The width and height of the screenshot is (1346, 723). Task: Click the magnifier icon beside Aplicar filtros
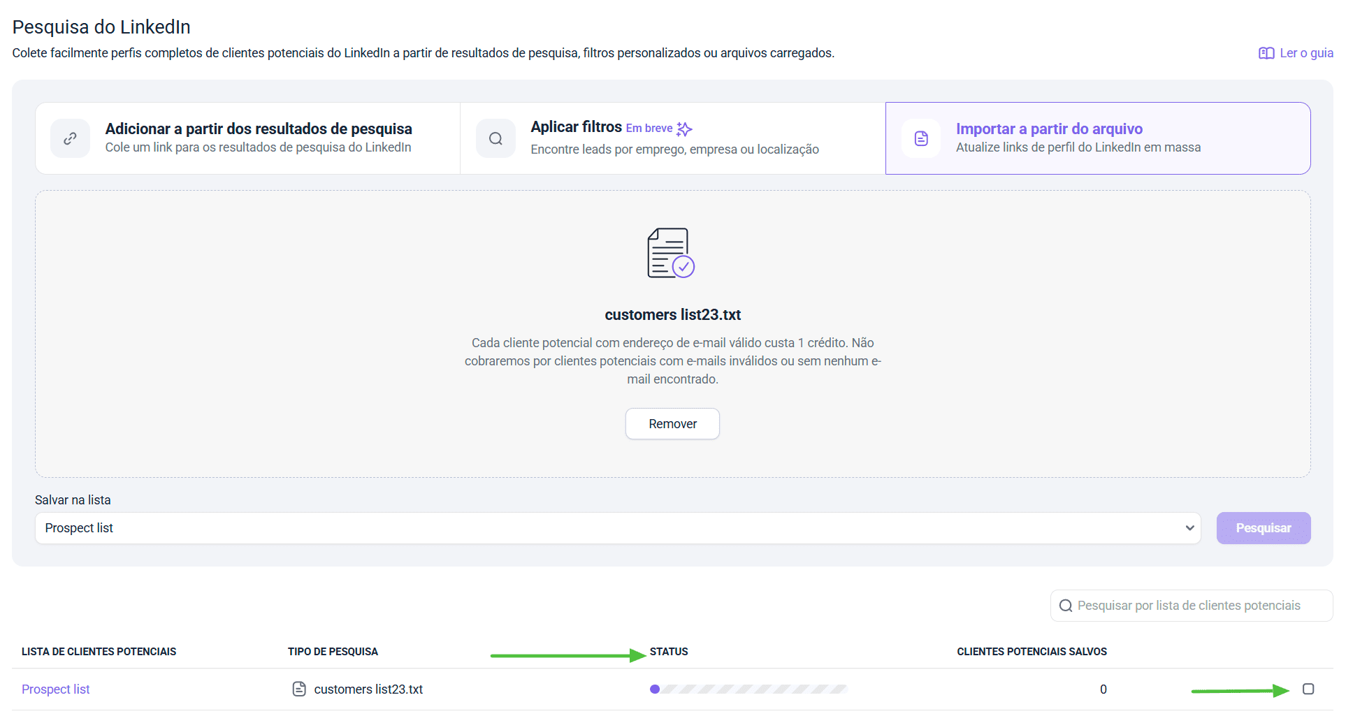tap(495, 138)
